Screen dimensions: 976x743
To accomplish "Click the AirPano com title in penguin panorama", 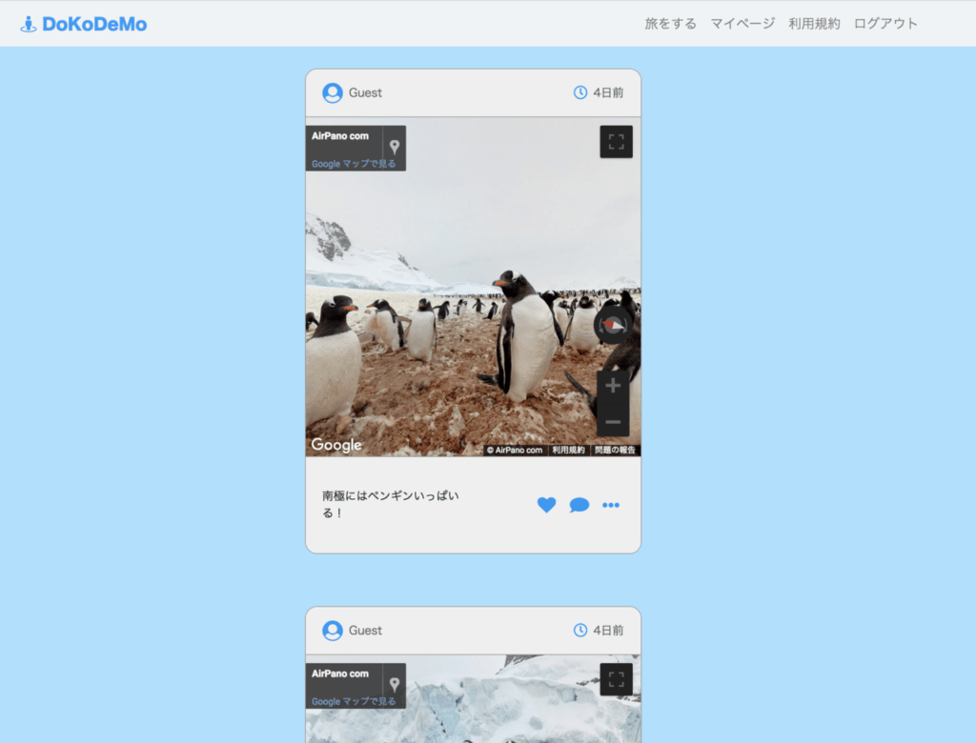I will pyautogui.click(x=340, y=135).
